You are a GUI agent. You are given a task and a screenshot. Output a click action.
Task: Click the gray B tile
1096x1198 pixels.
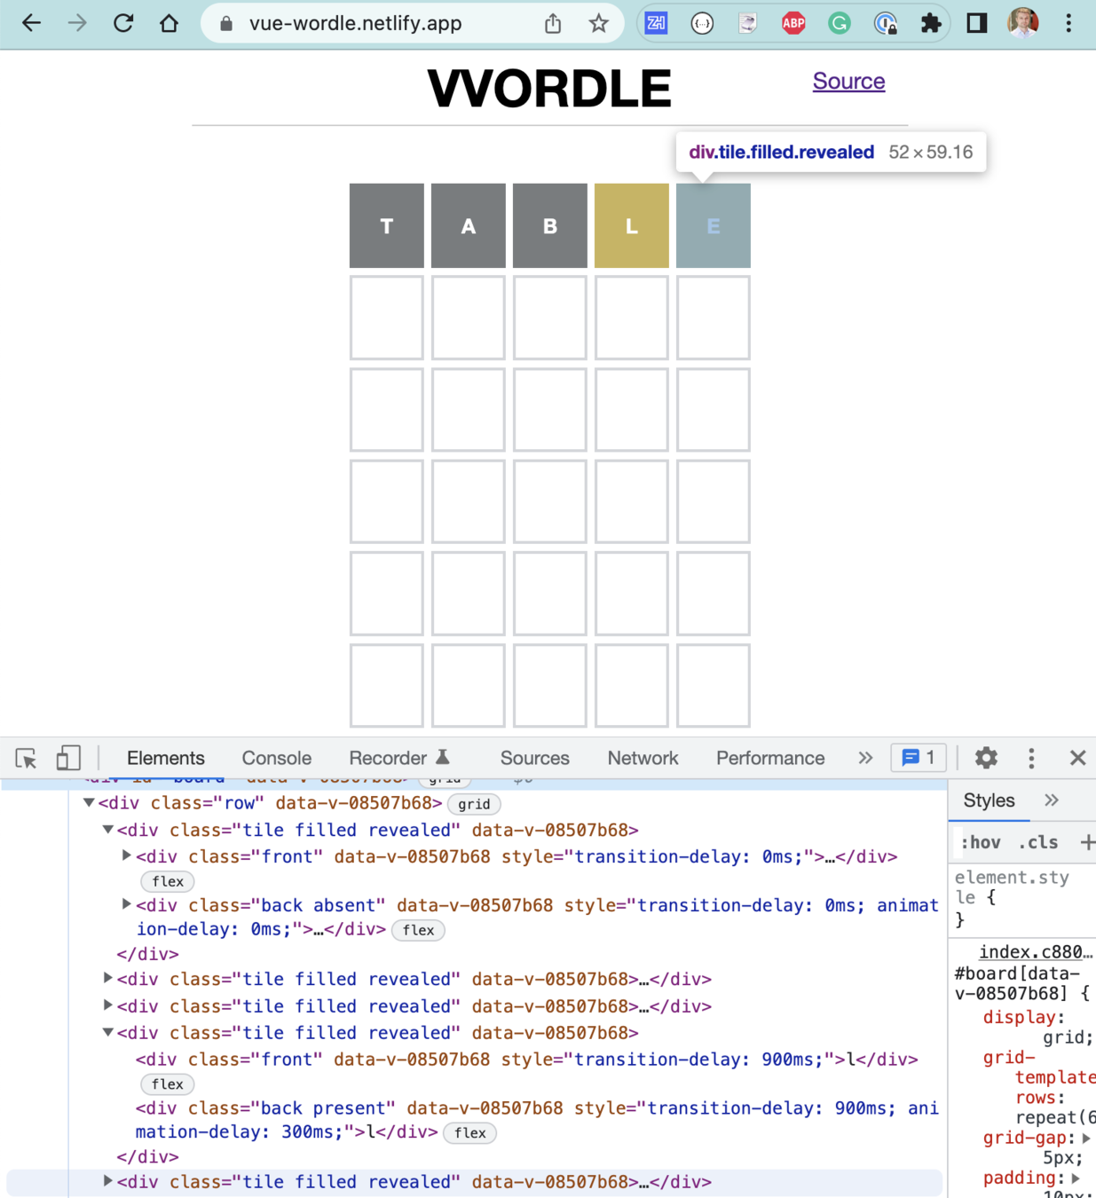tap(550, 225)
